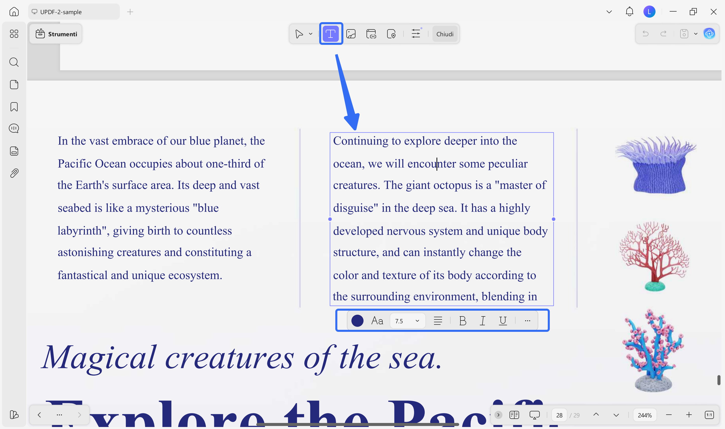
Task: Toggle italic formatting
Action: (483, 320)
